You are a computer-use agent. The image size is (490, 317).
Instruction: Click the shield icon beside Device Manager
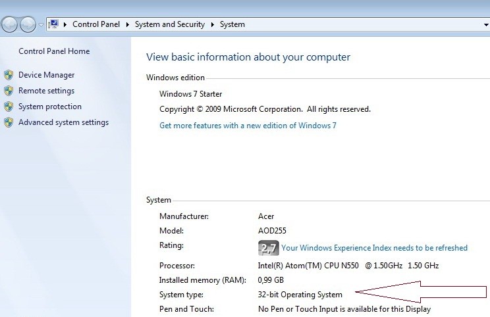click(x=9, y=75)
